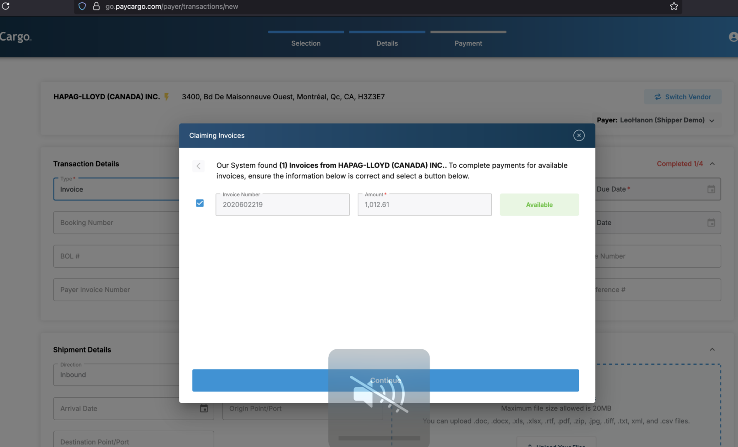This screenshot has width=738, height=447.
Task: Open the shield tracking-protection icon in address bar
Action: [82, 6]
